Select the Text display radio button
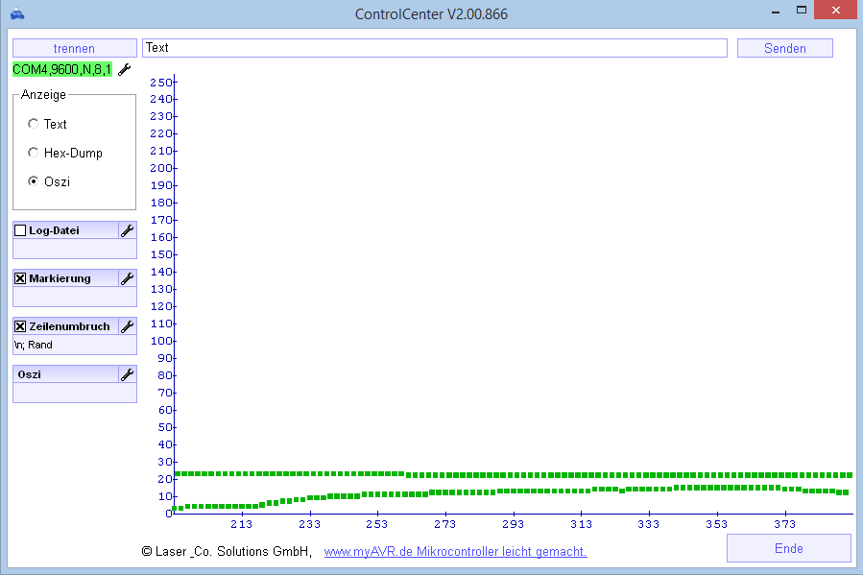The image size is (863, 575). point(34,124)
